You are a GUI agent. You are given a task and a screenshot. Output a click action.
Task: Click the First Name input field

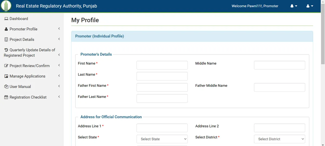(162, 65)
